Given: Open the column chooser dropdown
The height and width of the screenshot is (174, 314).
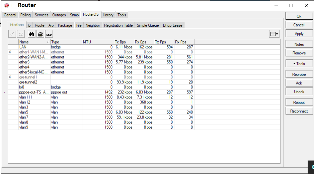Looking at the screenshot, I should 274,34.
